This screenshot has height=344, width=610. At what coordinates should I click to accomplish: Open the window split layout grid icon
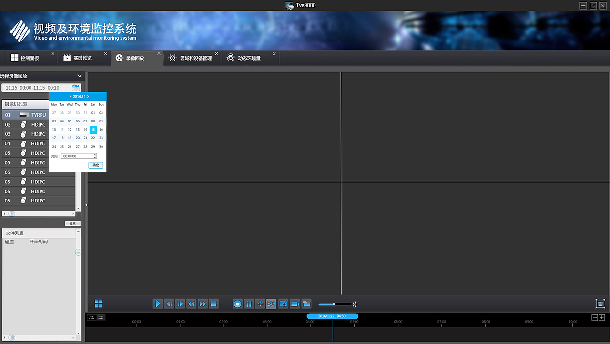point(99,304)
